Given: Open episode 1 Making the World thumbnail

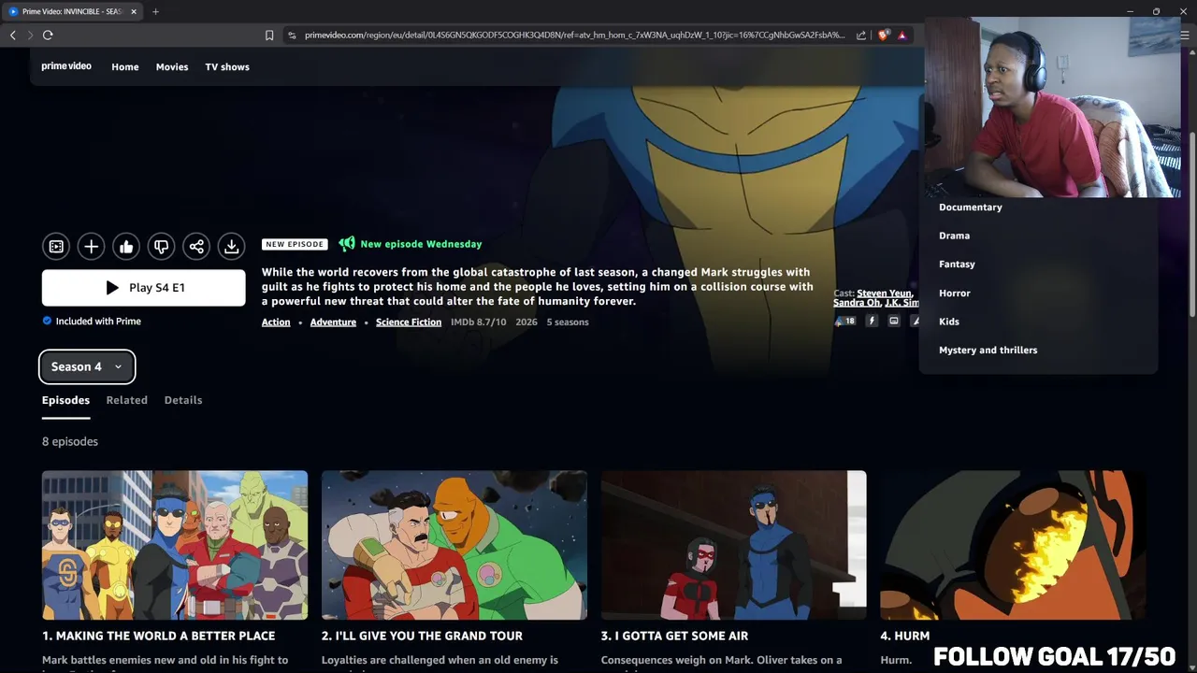Looking at the screenshot, I should (x=175, y=545).
